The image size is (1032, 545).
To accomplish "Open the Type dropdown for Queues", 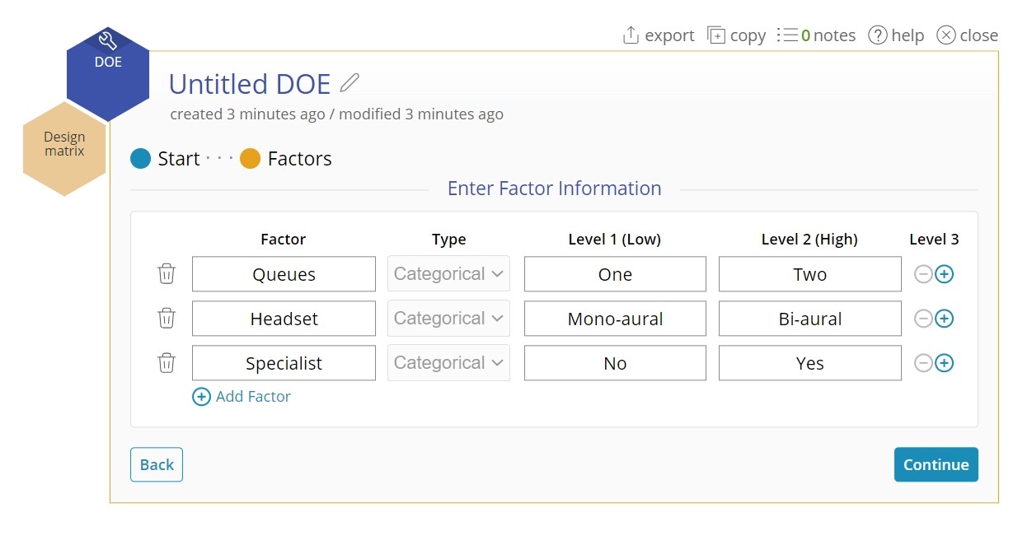I will tap(448, 274).
